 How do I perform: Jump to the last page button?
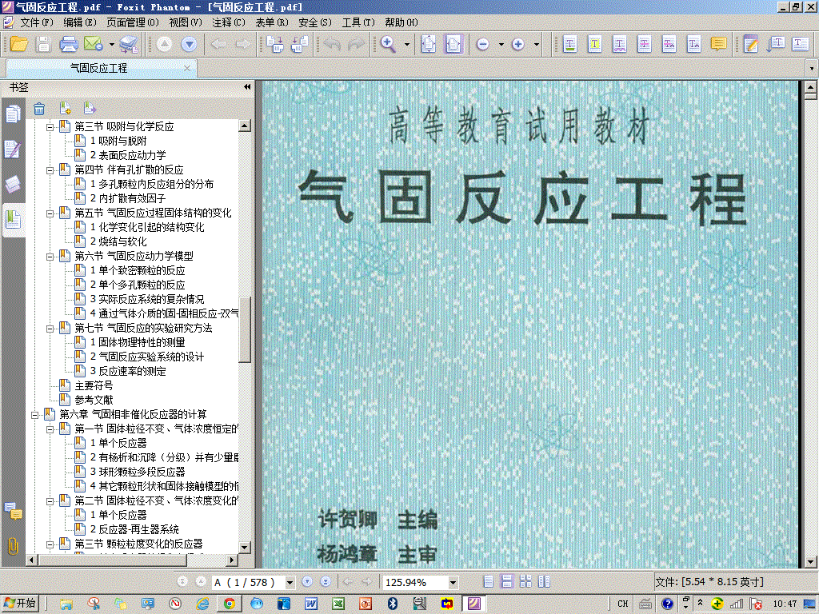(x=326, y=582)
